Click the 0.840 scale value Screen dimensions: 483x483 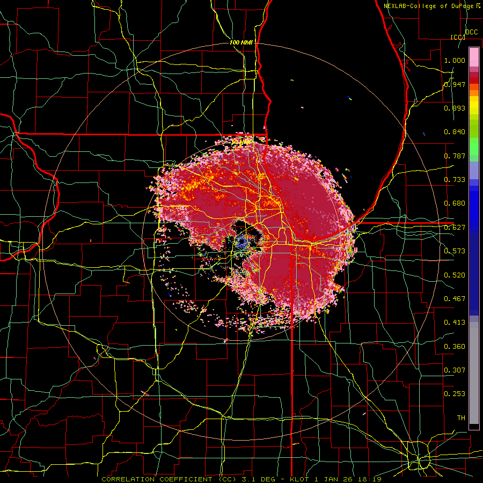pyautogui.click(x=455, y=132)
